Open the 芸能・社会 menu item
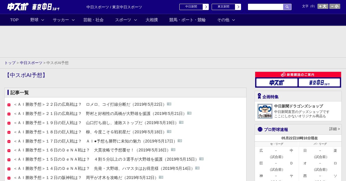The width and height of the screenshot is (346, 181). [93, 20]
